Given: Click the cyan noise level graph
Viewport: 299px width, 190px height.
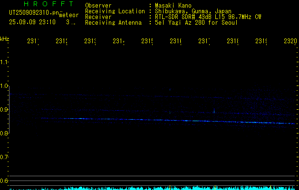Looking at the screenshot, I should pyautogui.click(x=153, y=188).
